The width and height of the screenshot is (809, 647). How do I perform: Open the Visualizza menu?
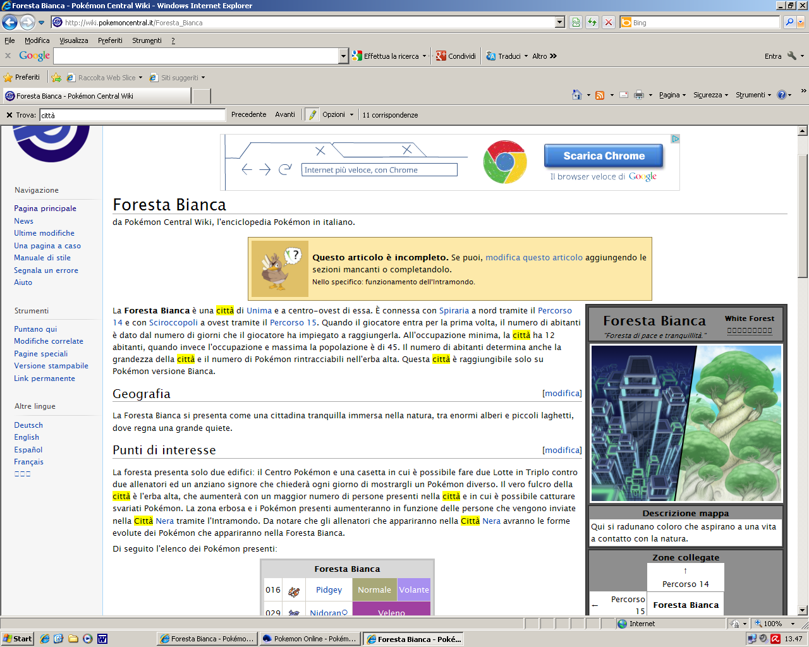pyautogui.click(x=74, y=40)
